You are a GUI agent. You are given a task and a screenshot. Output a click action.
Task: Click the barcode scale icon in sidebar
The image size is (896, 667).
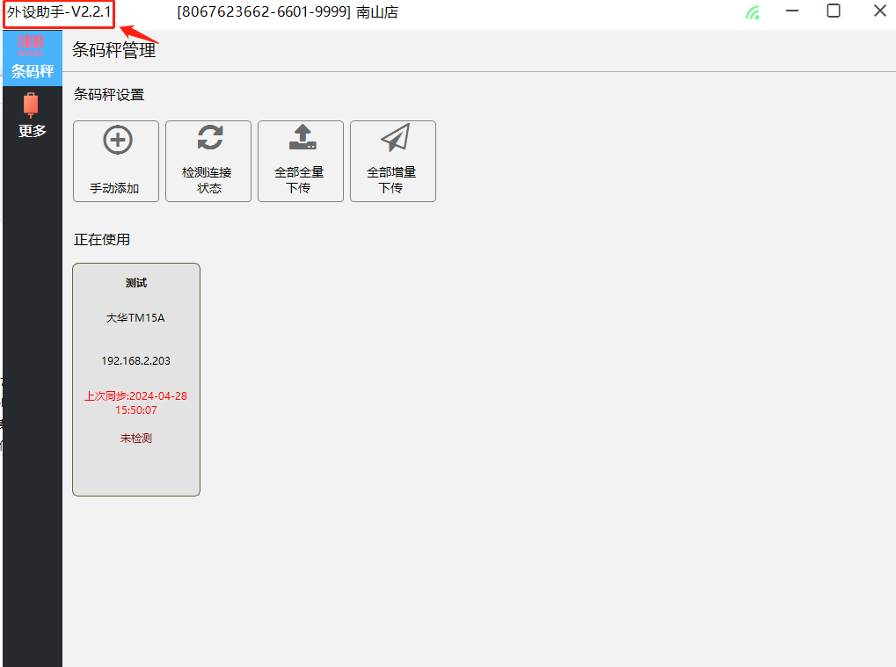point(31,46)
